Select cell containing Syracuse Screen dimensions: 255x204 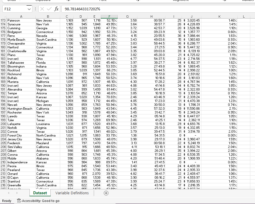pos(21,24)
